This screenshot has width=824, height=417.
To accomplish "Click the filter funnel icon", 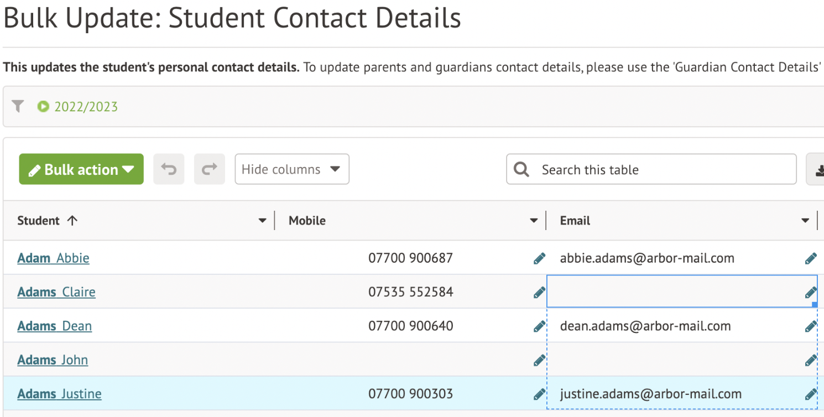I will coord(18,106).
